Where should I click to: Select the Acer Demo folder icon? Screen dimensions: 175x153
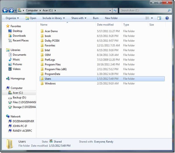pos(42,31)
